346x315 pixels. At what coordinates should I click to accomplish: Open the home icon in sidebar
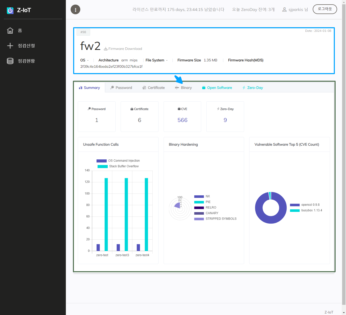point(10,31)
